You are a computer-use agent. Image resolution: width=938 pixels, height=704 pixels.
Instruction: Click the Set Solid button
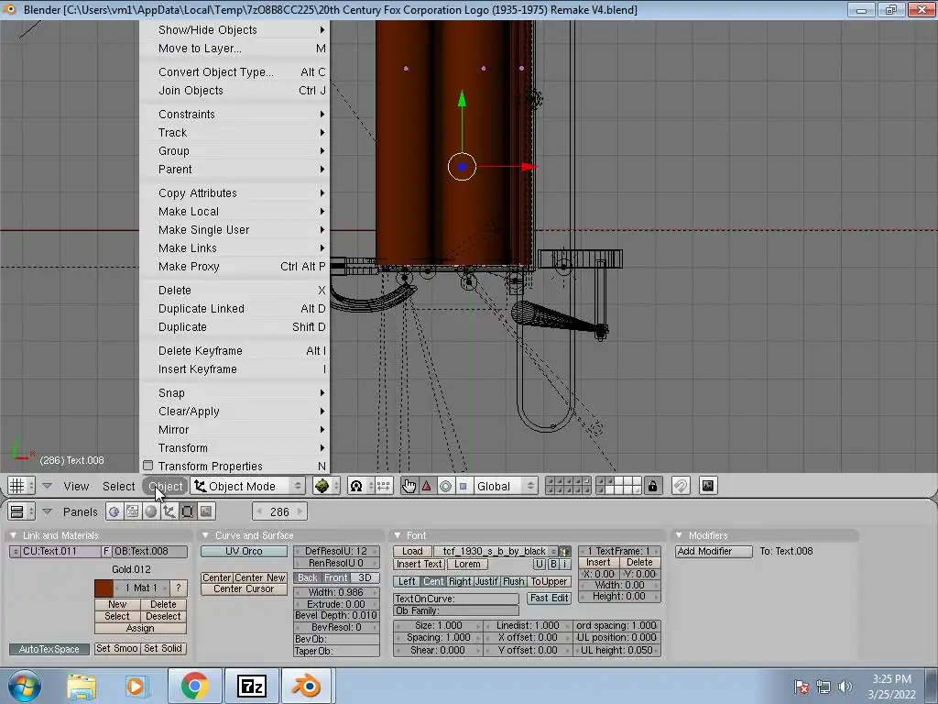tap(163, 648)
